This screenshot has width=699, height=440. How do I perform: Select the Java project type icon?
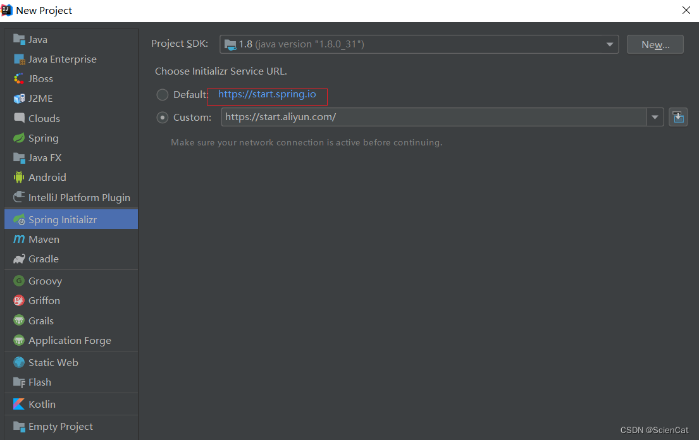19,39
